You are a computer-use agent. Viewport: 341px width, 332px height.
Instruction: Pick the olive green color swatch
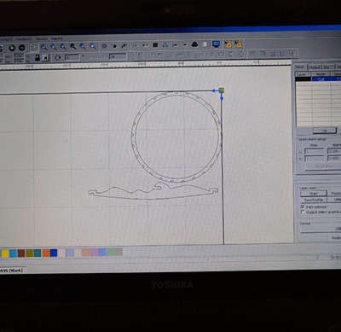(x=30, y=253)
